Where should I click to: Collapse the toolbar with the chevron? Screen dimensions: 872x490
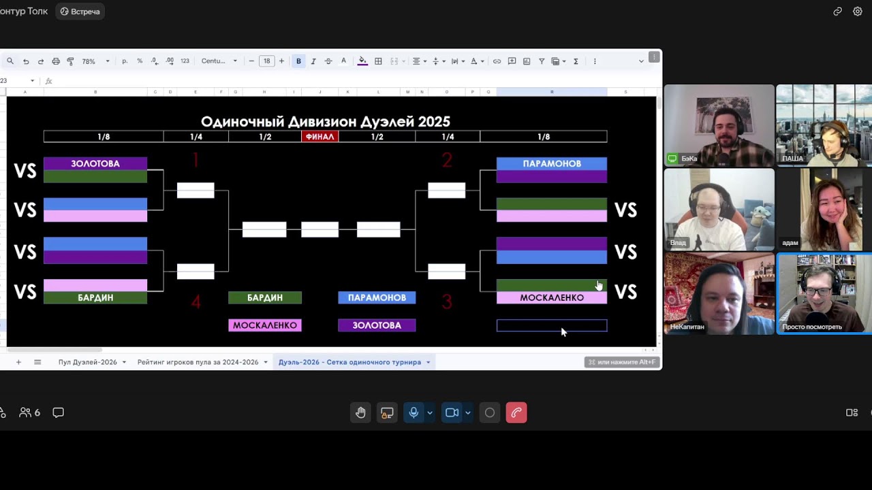pyautogui.click(x=641, y=61)
